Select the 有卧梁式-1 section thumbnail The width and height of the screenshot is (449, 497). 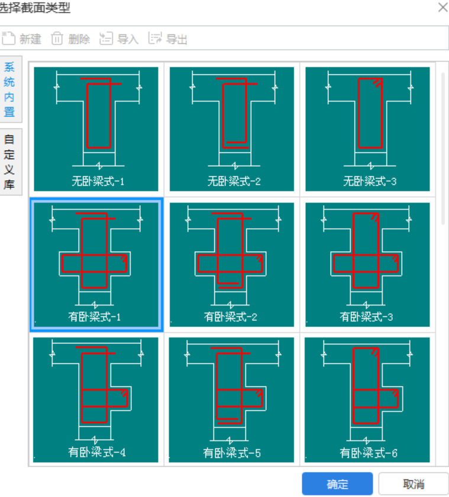tap(96, 265)
